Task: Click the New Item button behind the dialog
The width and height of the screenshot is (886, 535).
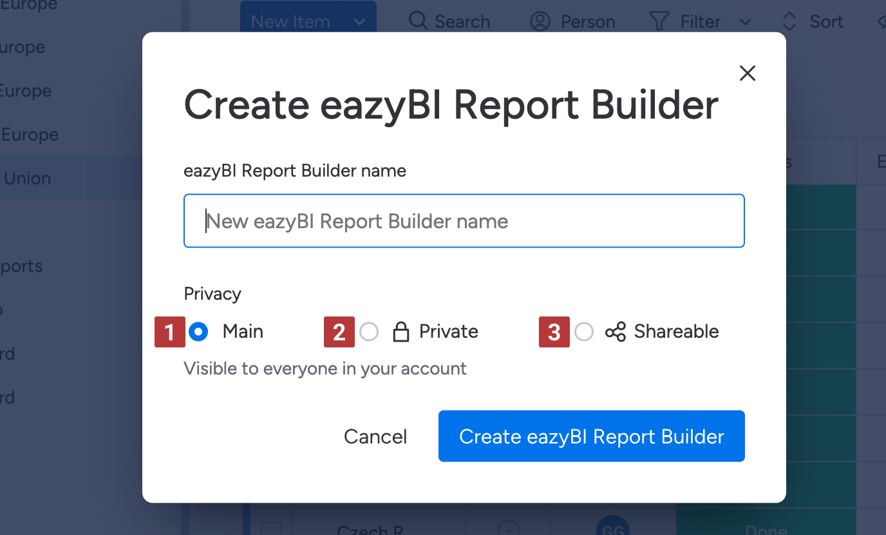Action: pos(290,21)
